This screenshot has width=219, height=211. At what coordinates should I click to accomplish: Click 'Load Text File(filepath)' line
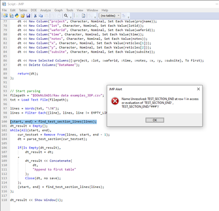[39, 99]
